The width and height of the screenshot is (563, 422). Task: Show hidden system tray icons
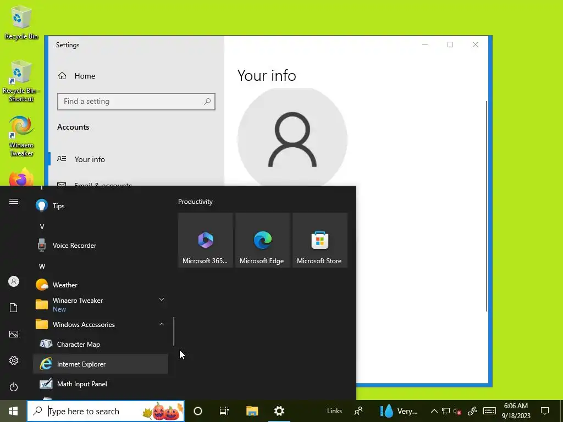pos(434,411)
